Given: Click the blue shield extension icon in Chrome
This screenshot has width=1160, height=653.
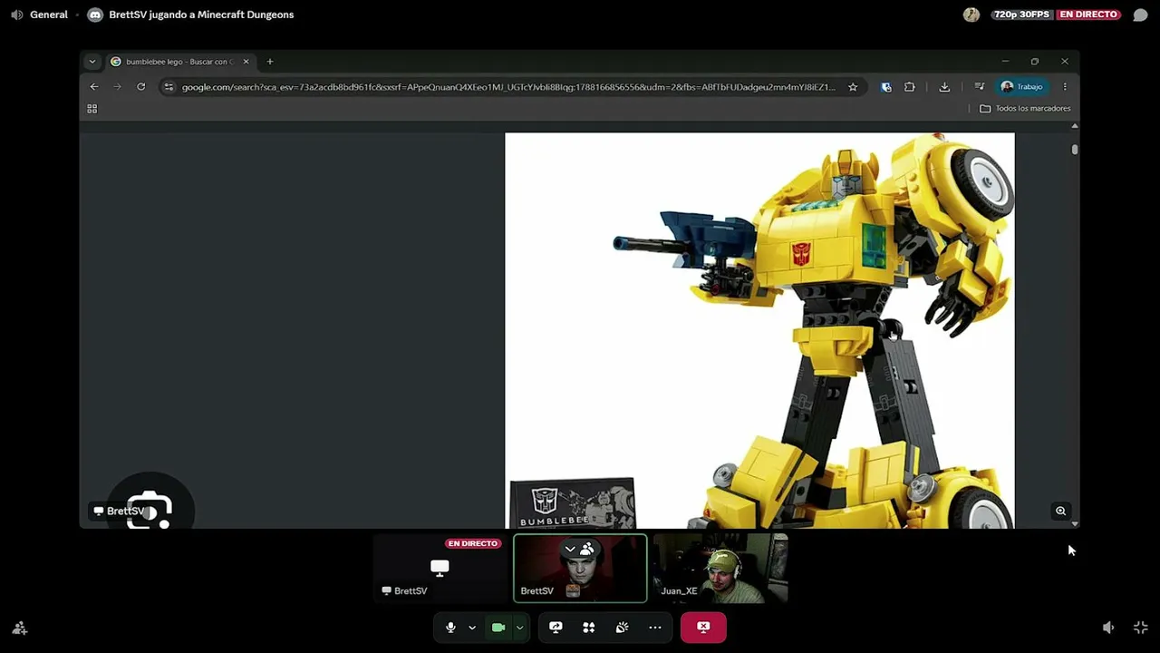Looking at the screenshot, I should click(x=886, y=87).
